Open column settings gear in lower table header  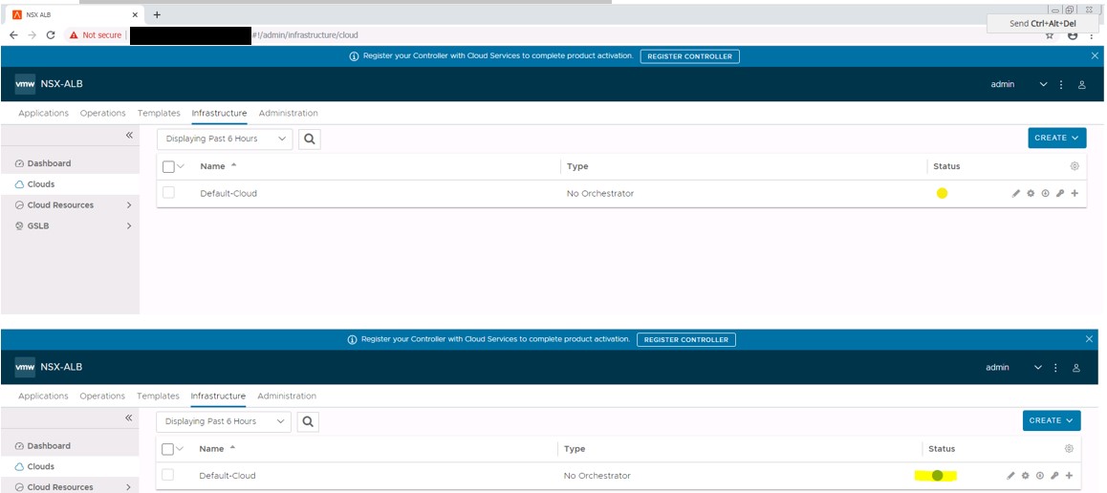[1069, 448]
